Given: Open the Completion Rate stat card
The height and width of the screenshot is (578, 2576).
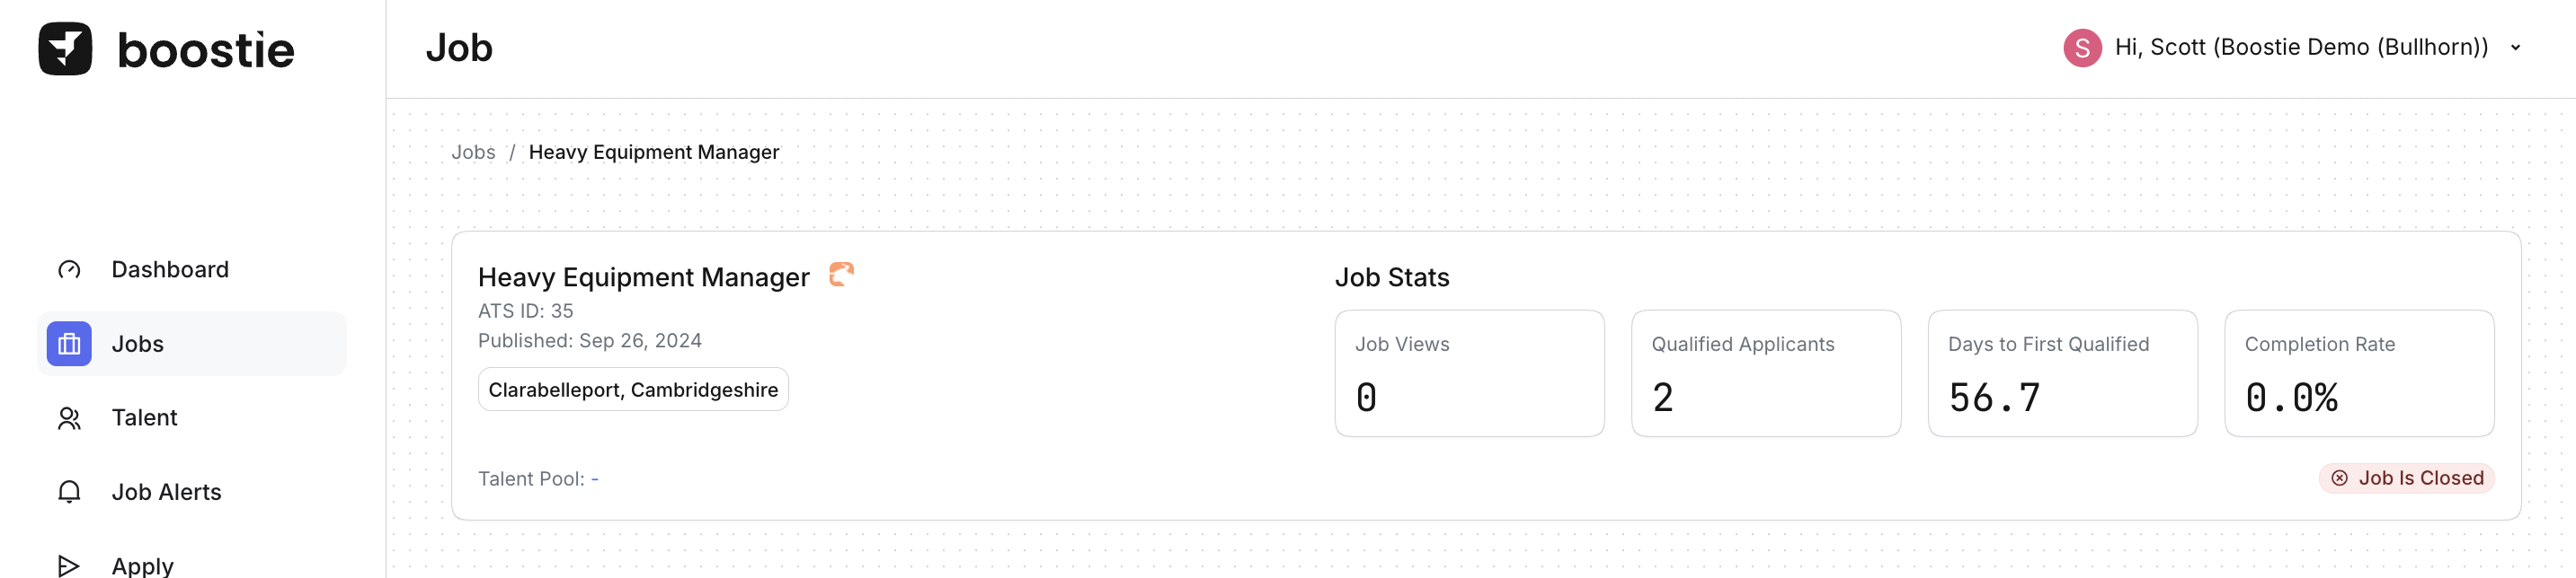Looking at the screenshot, I should 2358,373.
